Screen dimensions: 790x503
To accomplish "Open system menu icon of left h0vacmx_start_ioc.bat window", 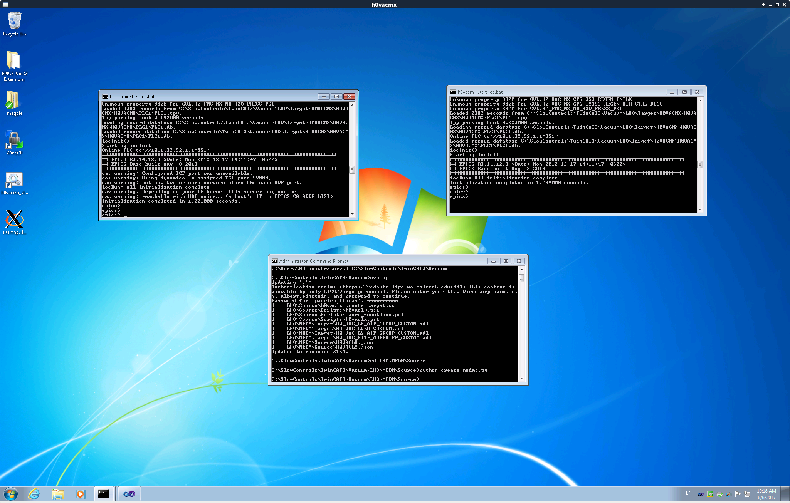I will 105,97.
